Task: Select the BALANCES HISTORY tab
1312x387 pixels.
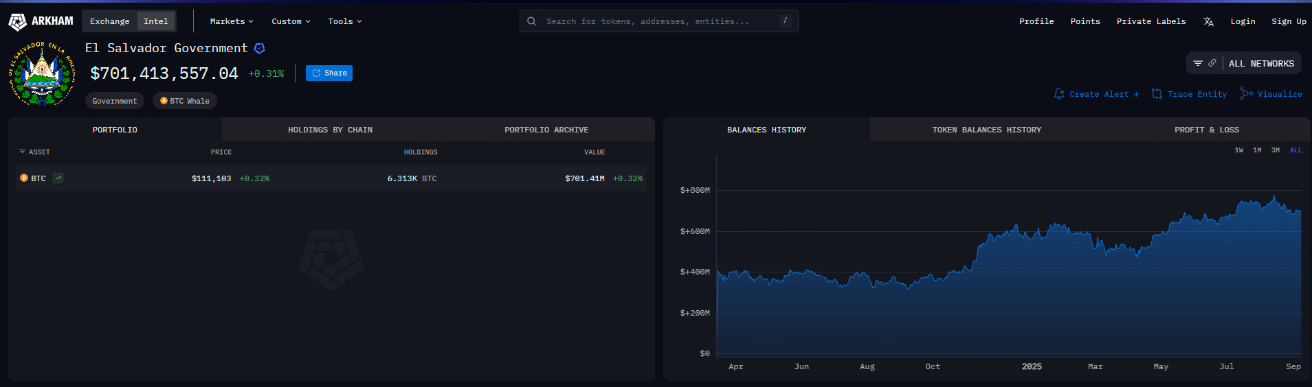Action: pyautogui.click(x=766, y=129)
